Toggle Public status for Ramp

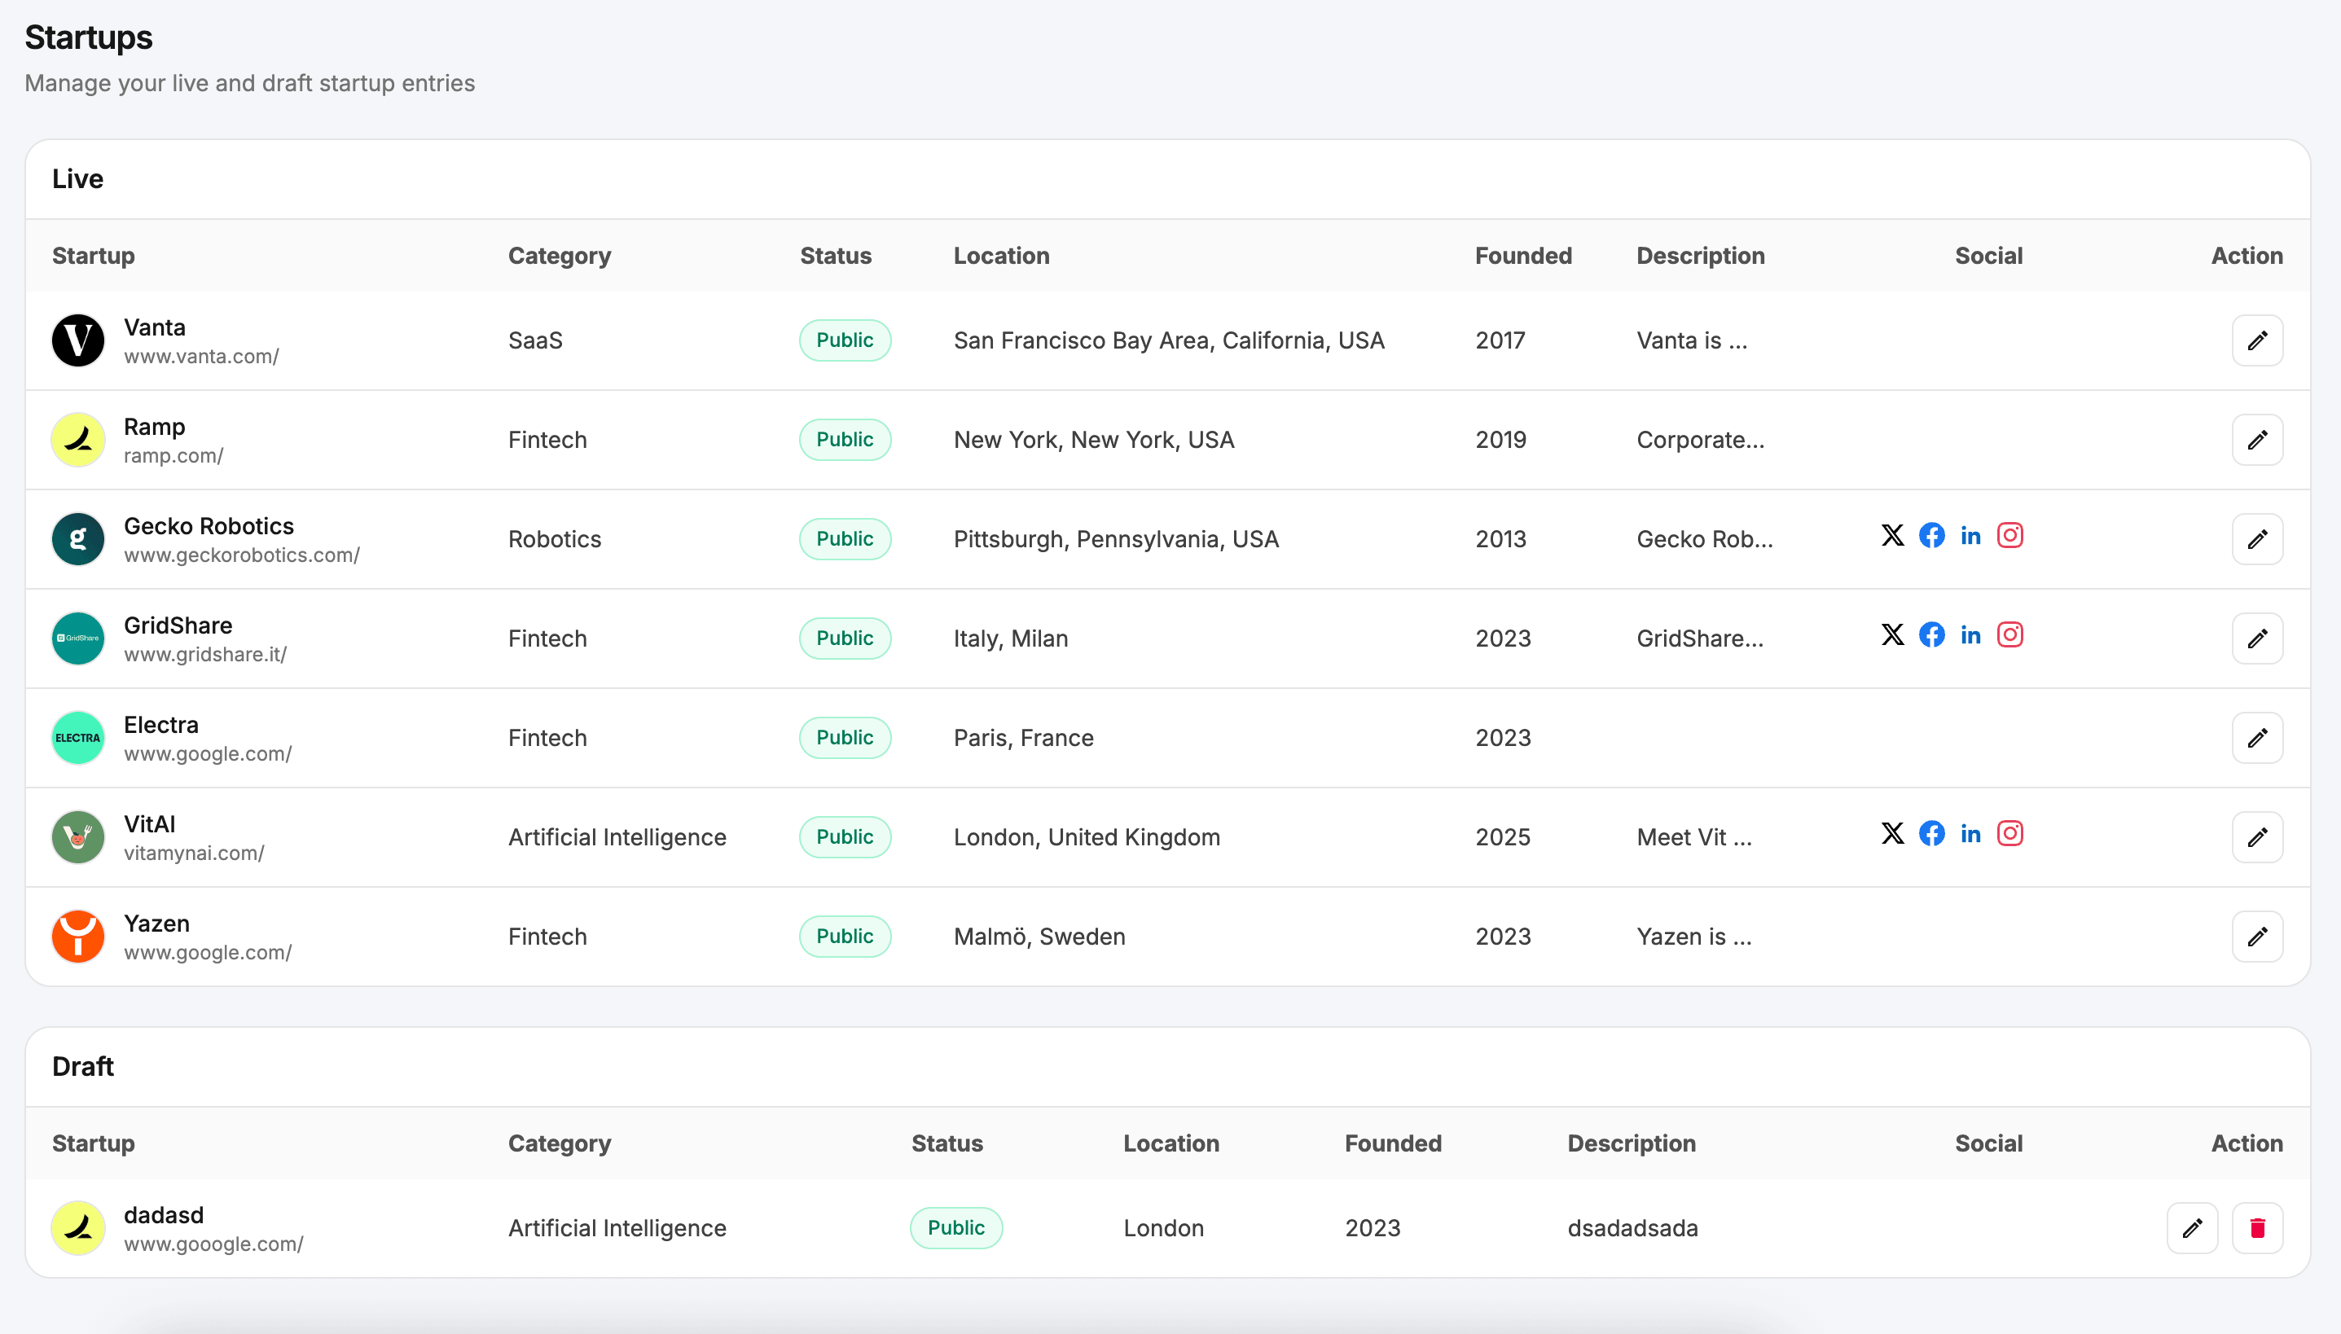click(844, 439)
